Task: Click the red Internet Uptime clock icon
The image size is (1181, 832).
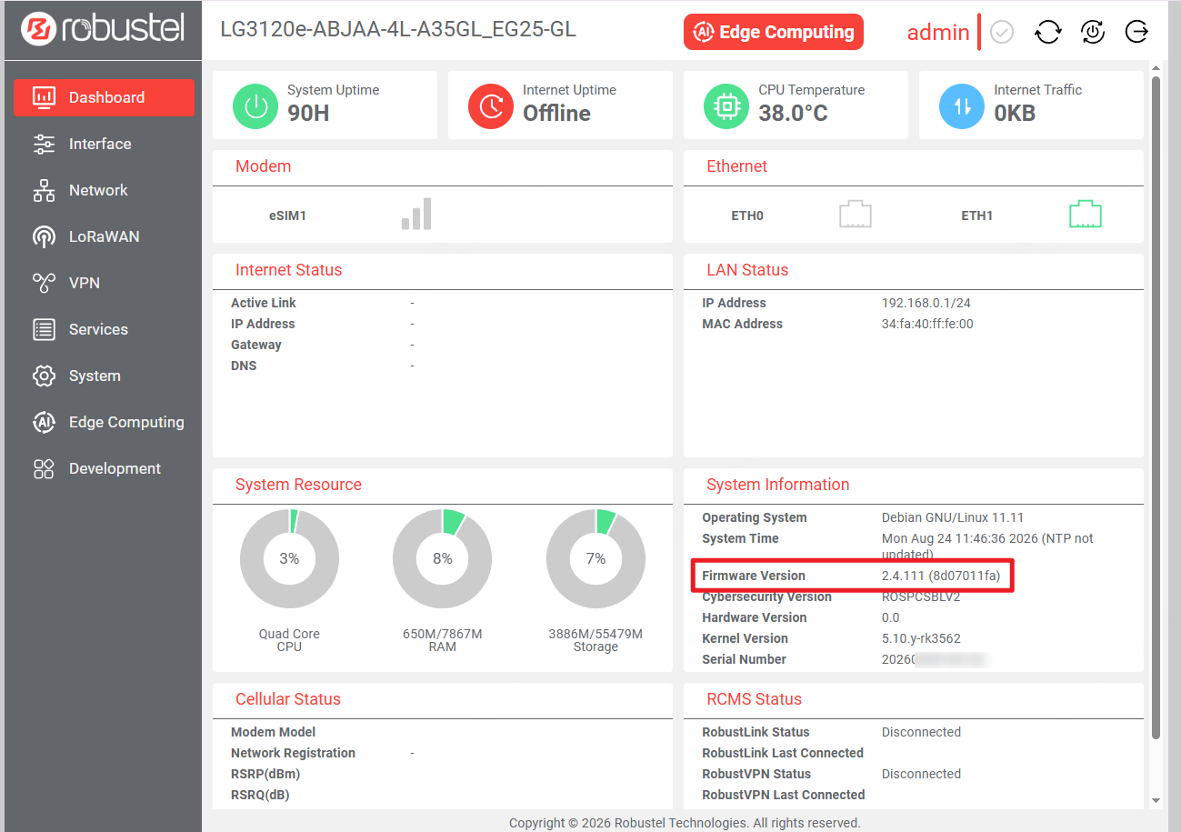Action: click(x=491, y=105)
